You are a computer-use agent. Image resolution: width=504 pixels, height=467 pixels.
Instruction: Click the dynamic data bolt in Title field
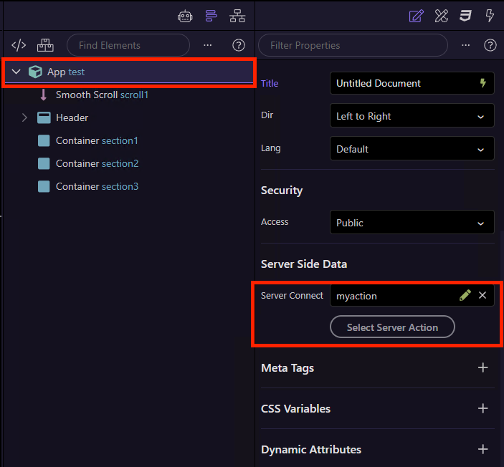482,83
